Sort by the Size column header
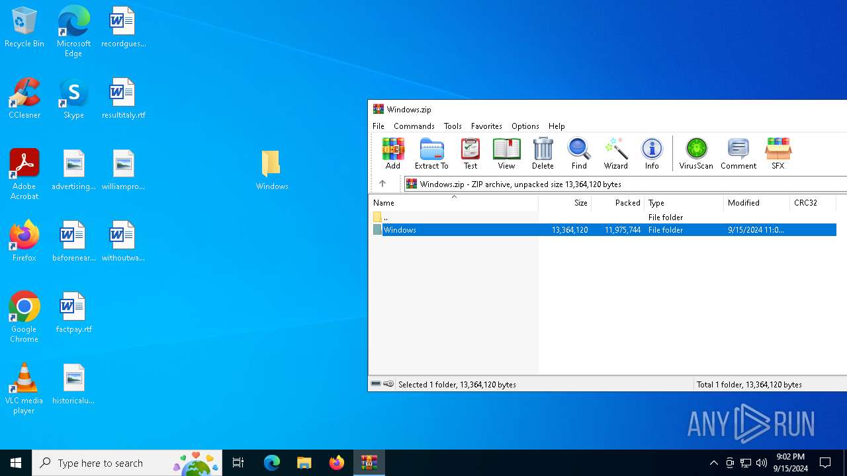This screenshot has height=476, width=847. (565, 203)
